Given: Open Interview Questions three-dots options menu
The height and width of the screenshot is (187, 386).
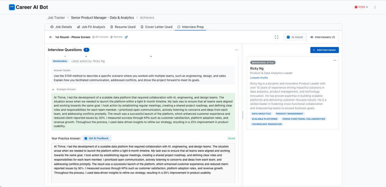Looking at the screenshot, I should point(236,50).
